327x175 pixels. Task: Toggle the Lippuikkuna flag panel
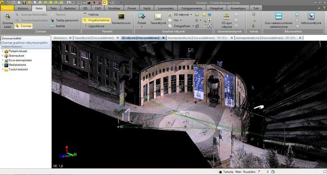click(94, 26)
